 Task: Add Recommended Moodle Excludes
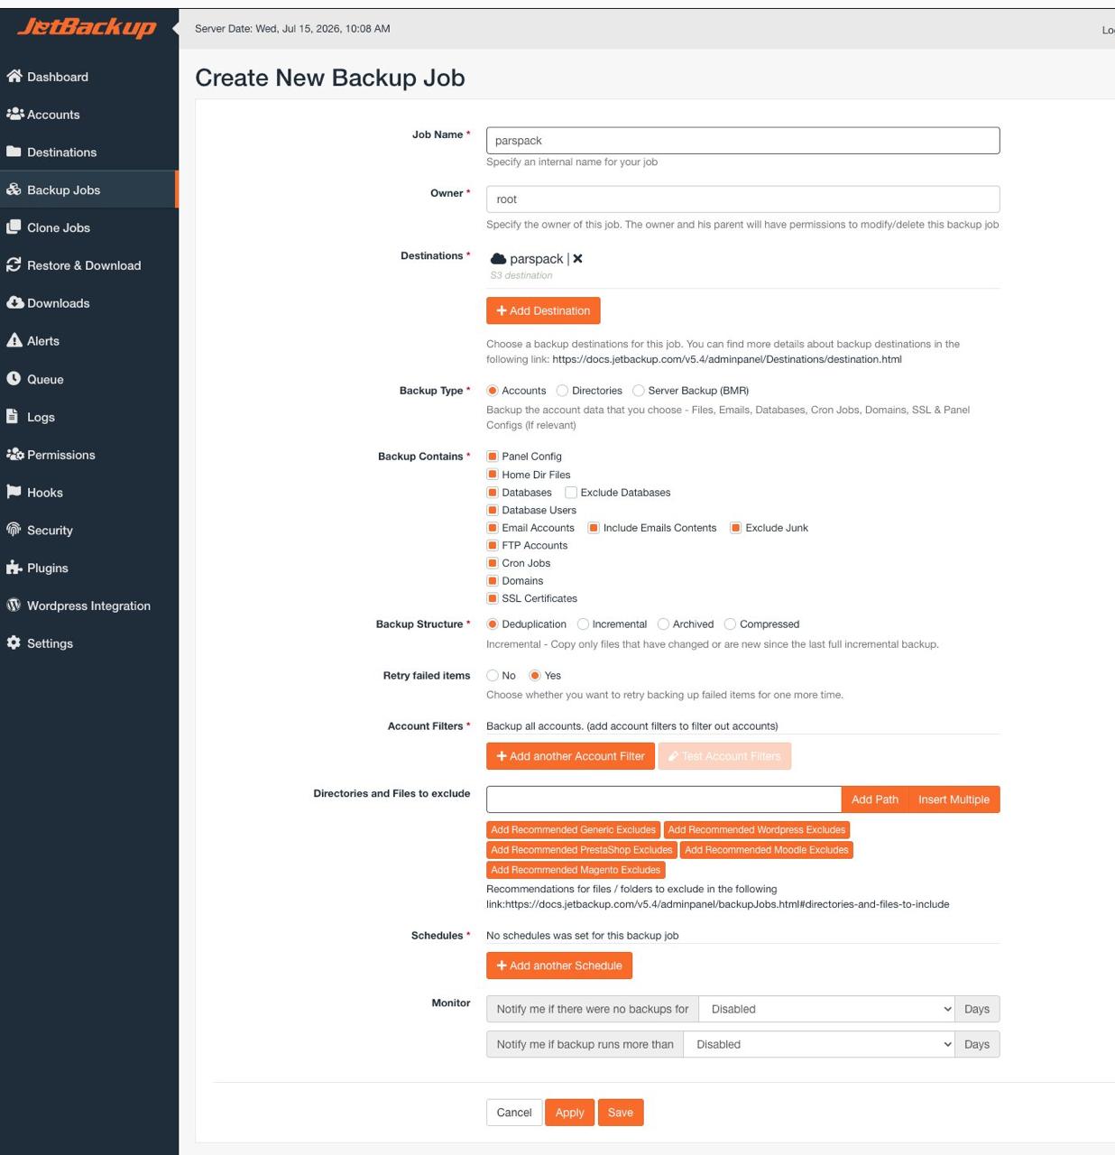click(767, 850)
